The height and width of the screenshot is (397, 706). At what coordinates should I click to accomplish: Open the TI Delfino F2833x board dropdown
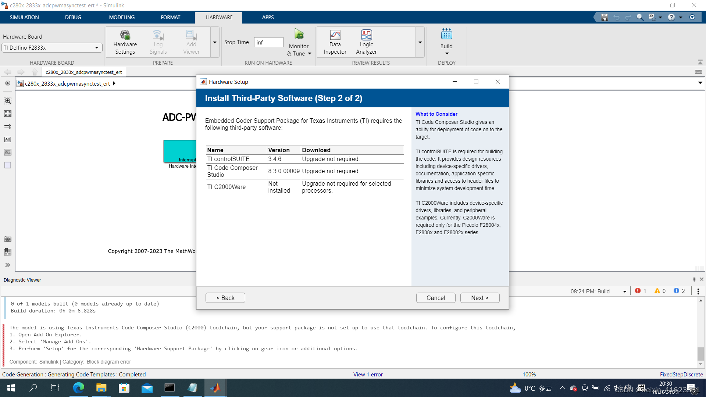click(96, 47)
